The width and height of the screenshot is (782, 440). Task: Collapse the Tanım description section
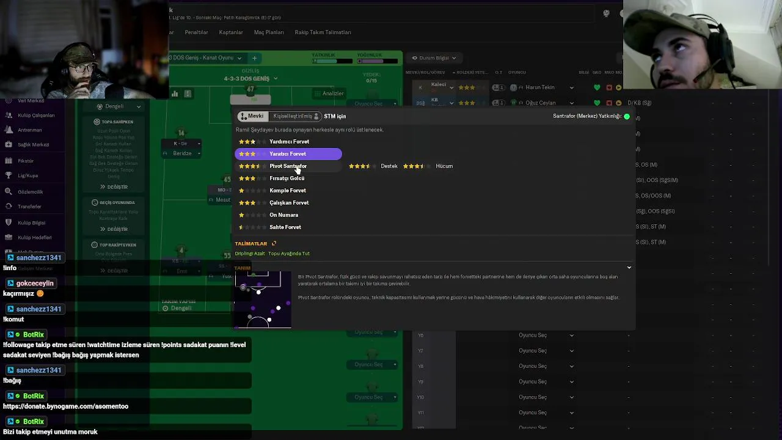point(629,268)
